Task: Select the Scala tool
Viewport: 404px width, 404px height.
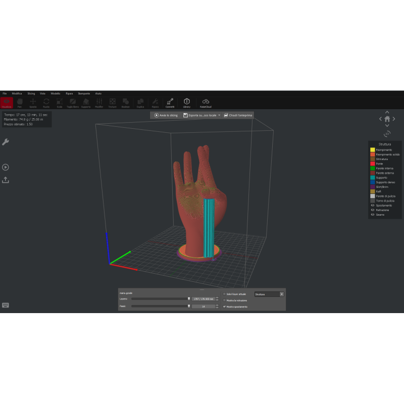Action: pos(59,103)
